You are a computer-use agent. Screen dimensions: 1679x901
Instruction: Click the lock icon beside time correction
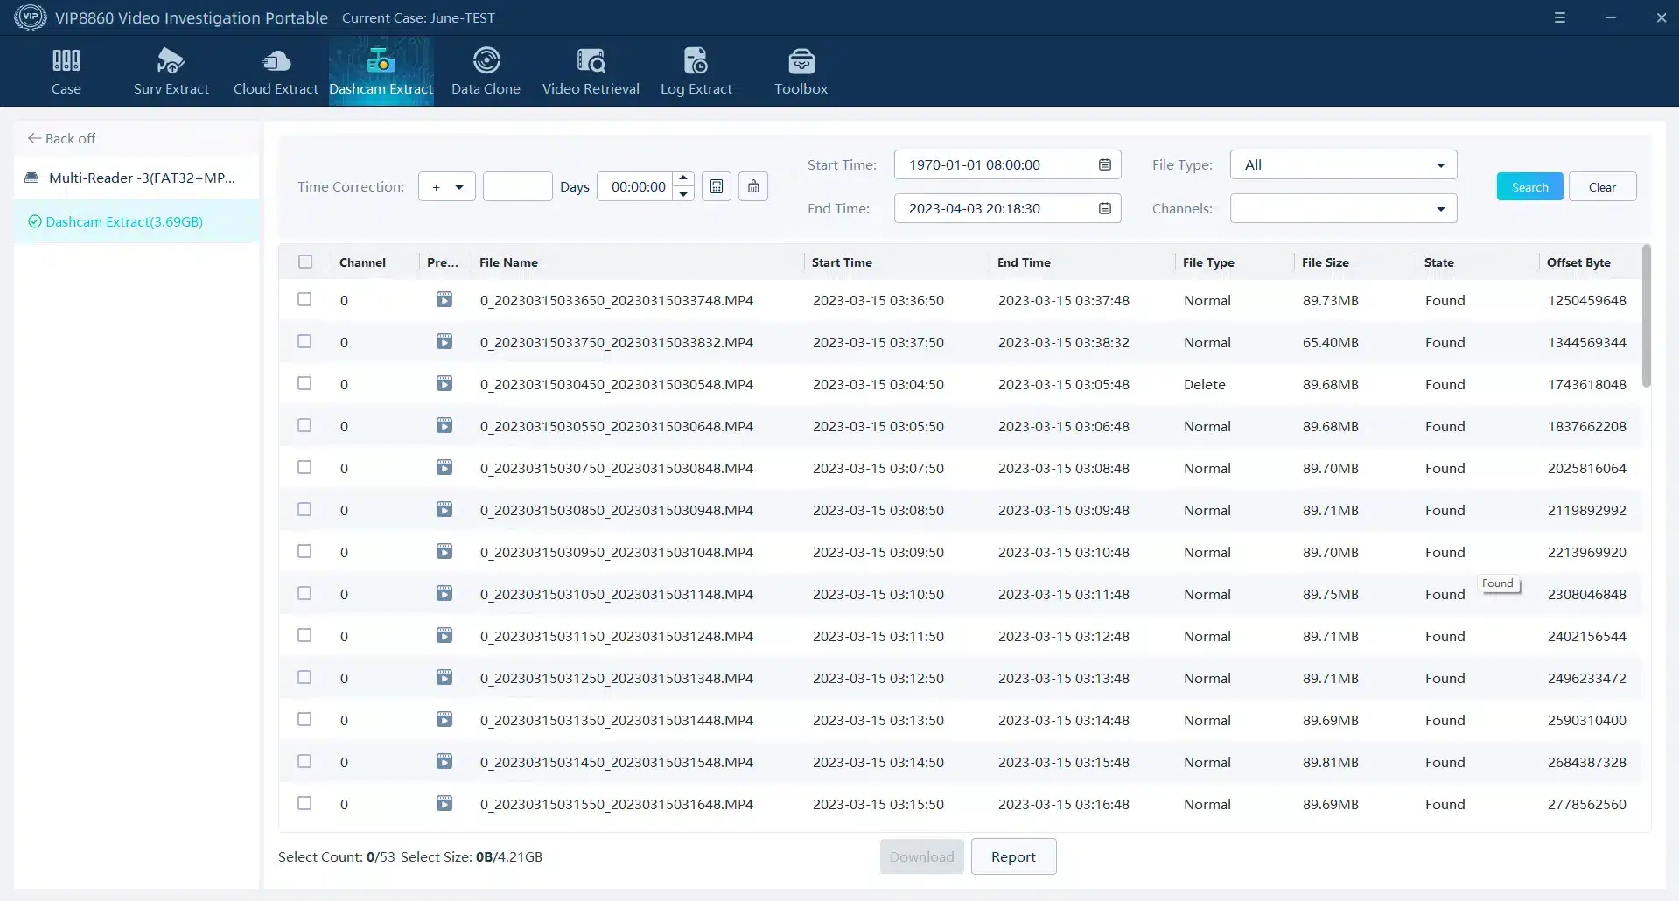[753, 186]
